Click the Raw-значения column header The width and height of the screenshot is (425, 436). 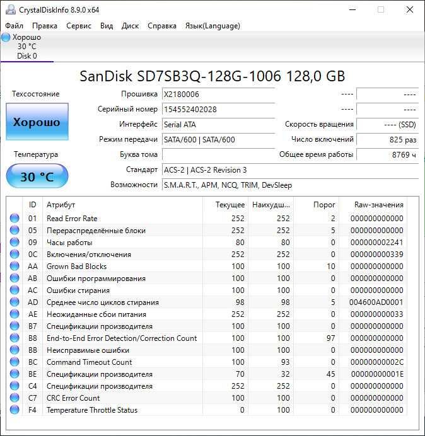coord(373,205)
